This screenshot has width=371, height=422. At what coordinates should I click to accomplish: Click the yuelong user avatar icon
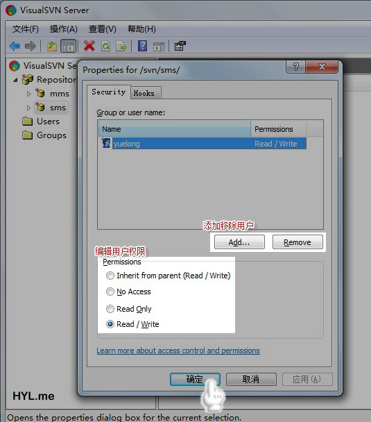106,143
